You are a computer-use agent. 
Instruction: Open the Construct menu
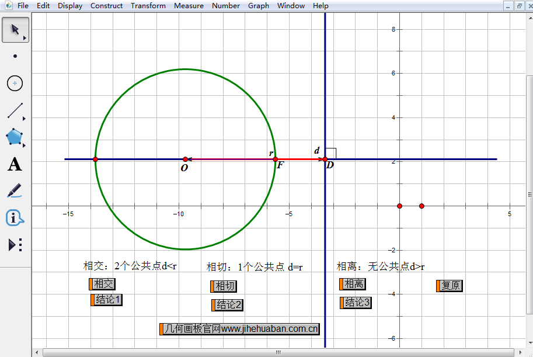106,6
